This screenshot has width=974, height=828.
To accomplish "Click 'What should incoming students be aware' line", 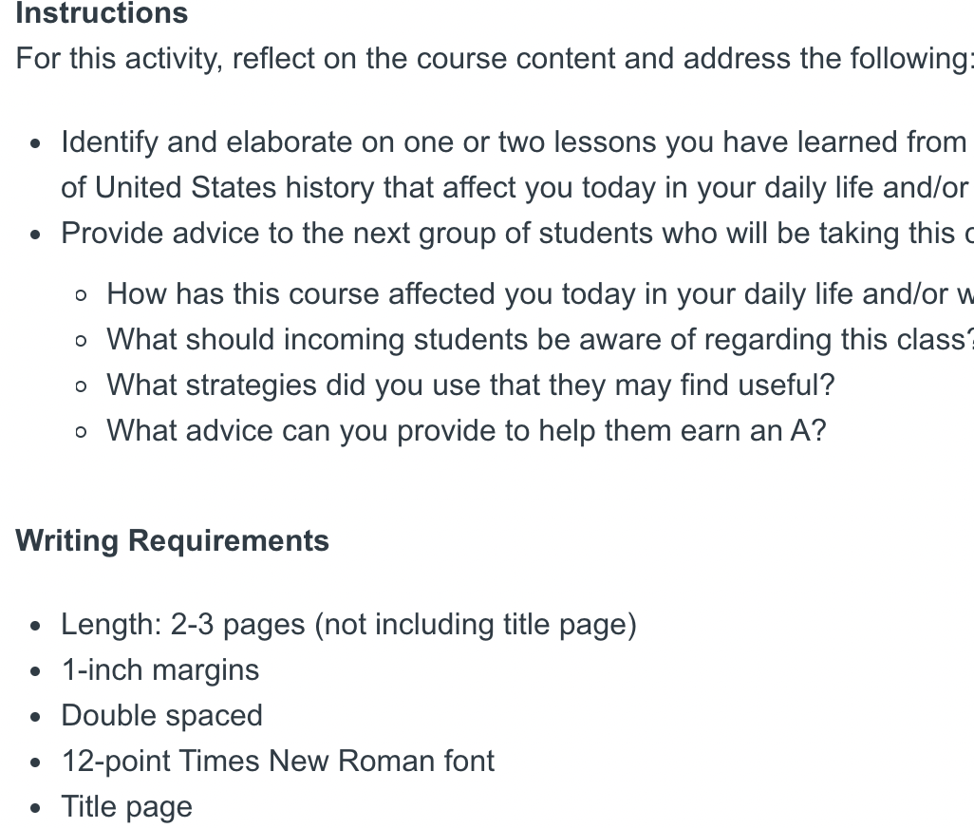I will pyautogui.click(x=540, y=340).
